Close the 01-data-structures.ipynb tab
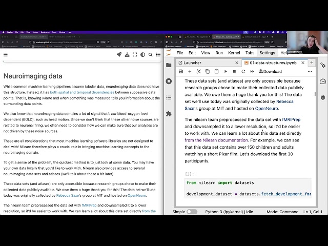The image size is (328, 246). click(x=303, y=63)
